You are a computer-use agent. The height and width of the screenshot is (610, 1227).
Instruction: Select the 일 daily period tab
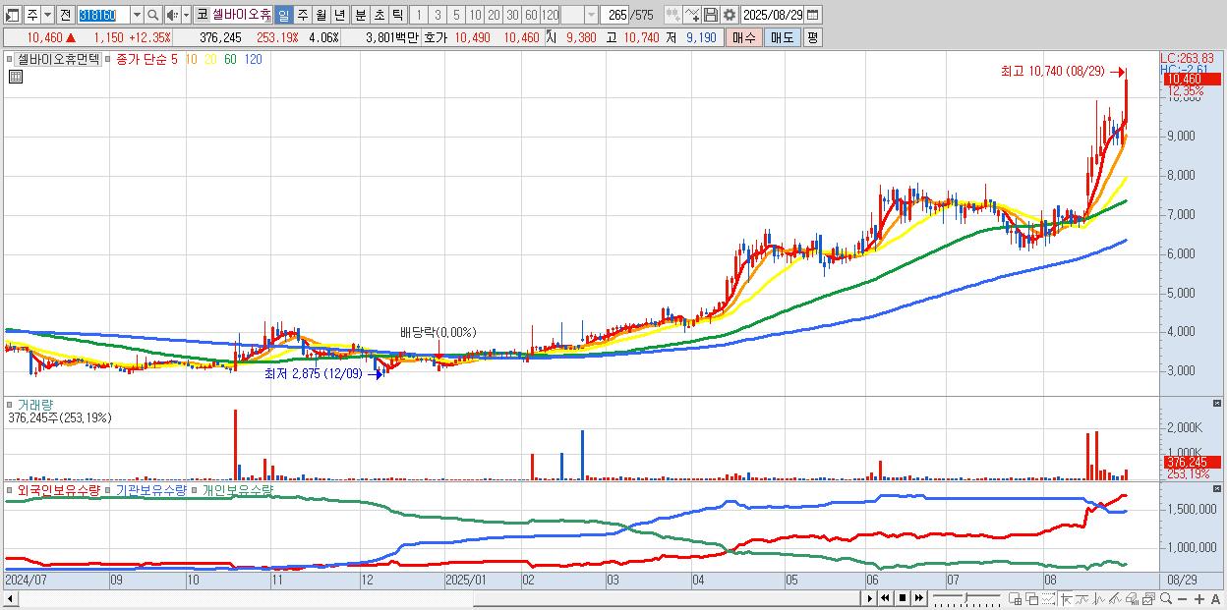click(x=283, y=15)
